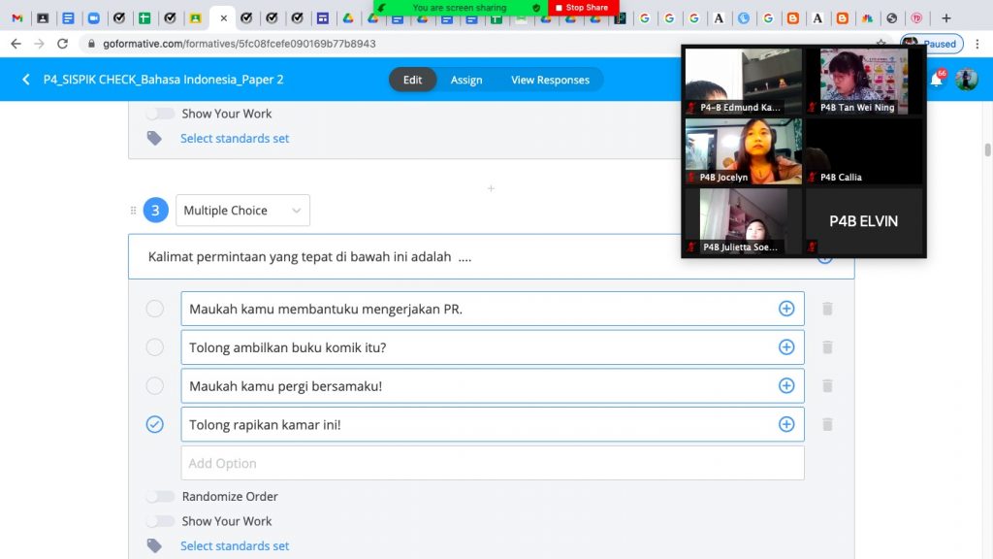The height and width of the screenshot is (559, 993).
Task: Click plus icon in 'Maukah kamu pergi bersamaku!' option
Action: click(x=786, y=386)
